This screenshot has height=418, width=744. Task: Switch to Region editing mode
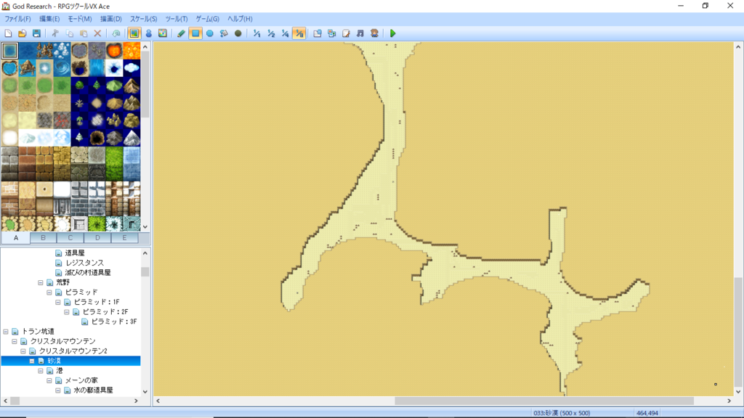[x=163, y=33]
